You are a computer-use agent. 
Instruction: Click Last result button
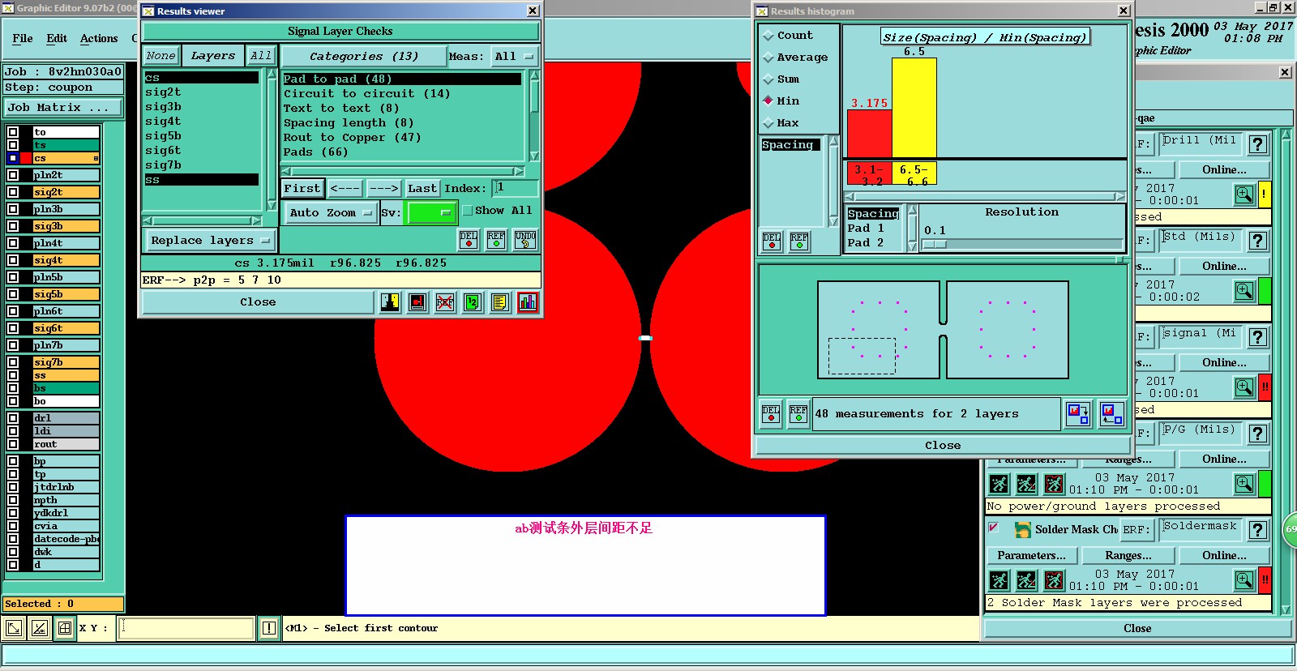(x=422, y=189)
